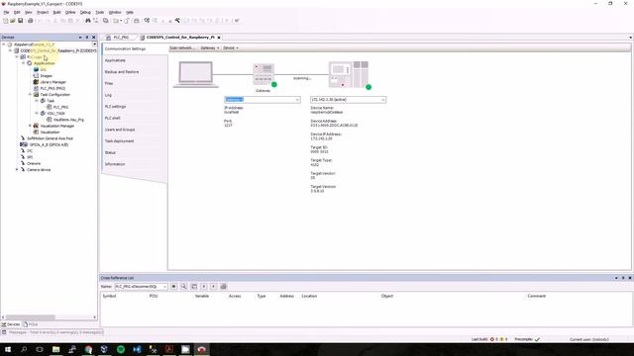Image resolution: width=634 pixels, height=356 pixels.
Task: Click the New Project toolbar icon
Action: click(x=5, y=21)
